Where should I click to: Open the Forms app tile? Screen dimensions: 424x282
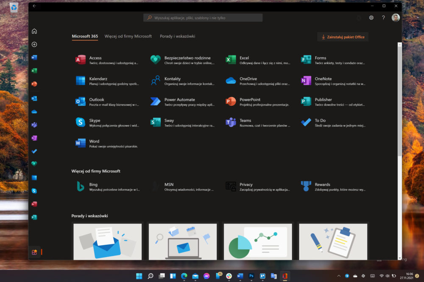[333, 60]
